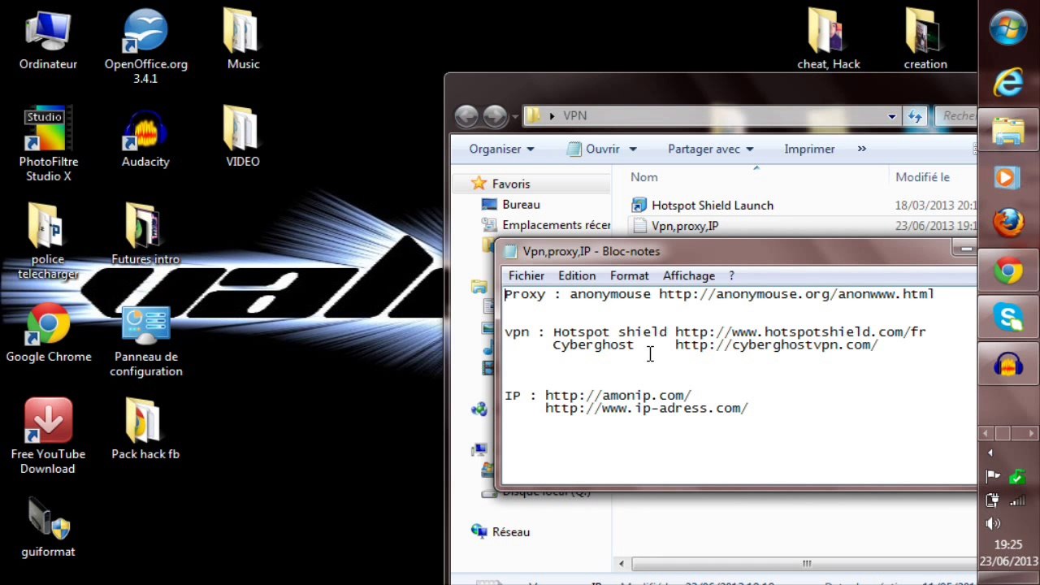Select the Pack hack fb folder
Viewport: 1040px width, 585px height.
coord(145,431)
